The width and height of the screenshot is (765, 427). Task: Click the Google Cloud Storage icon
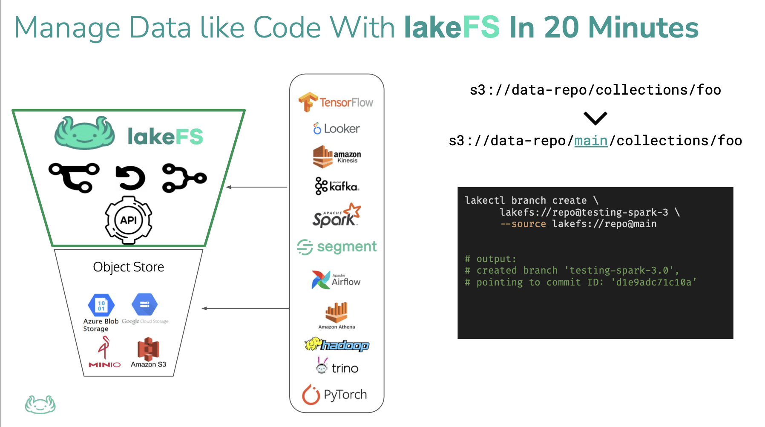145,305
